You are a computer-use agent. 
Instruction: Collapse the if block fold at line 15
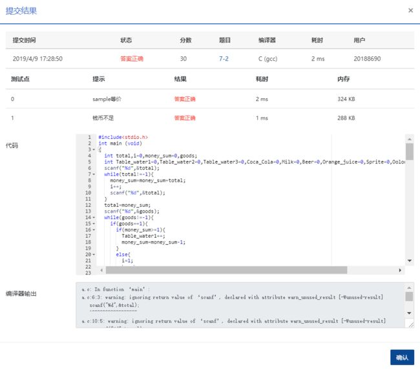point(94,224)
